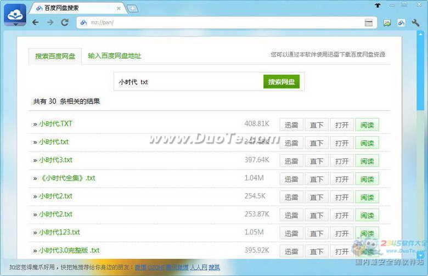The image size is (428, 276).
Task: Open the 小时代3.txt result link
Action: (x=55, y=160)
